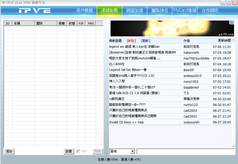This screenshot has height=164, width=238.
Task: Open the 合作網吧 tab
Action: [x=210, y=11]
